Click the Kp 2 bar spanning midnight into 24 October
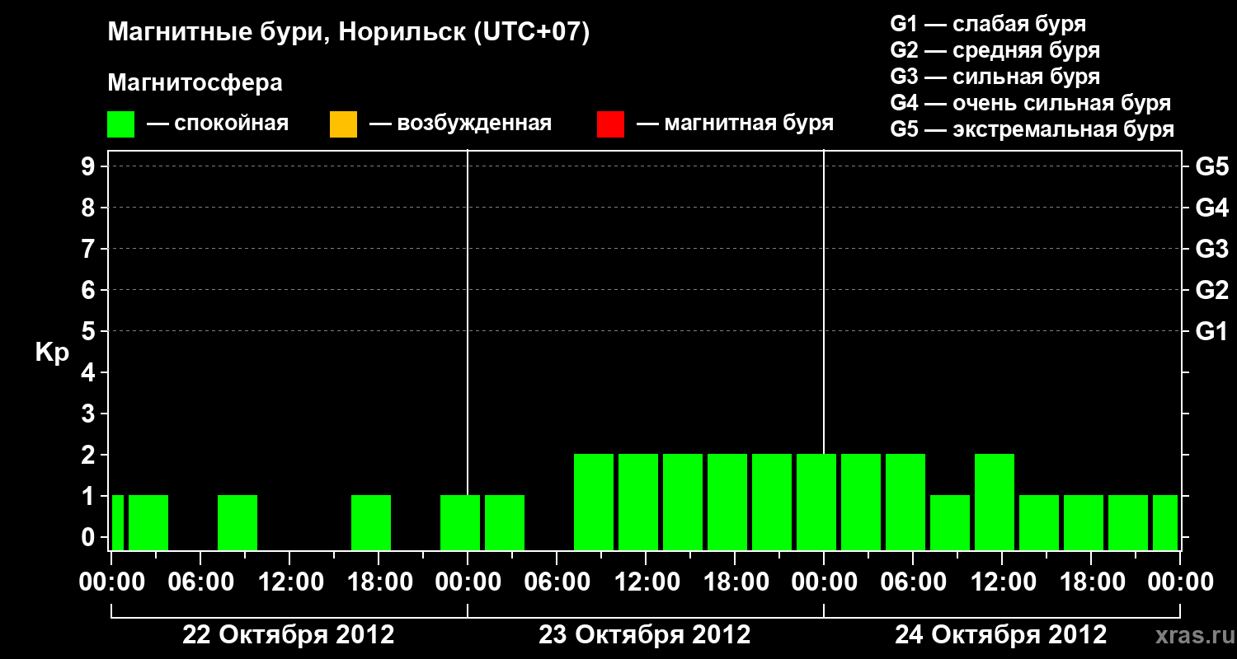Image resolution: width=1237 pixels, height=659 pixels. [x=816, y=502]
